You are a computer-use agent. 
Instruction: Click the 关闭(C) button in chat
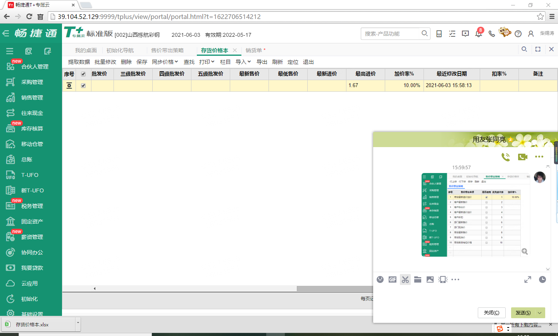492,313
